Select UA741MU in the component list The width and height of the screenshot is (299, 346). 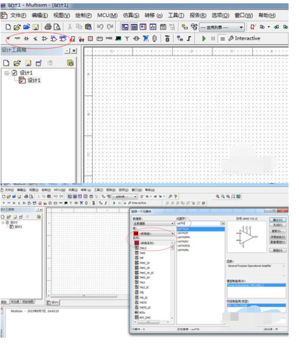(183, 250)
